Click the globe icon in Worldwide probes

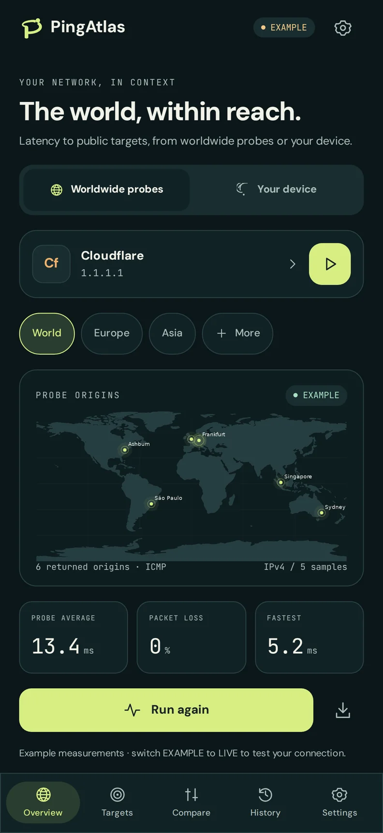pyautogui.click(x=57, y=190)
